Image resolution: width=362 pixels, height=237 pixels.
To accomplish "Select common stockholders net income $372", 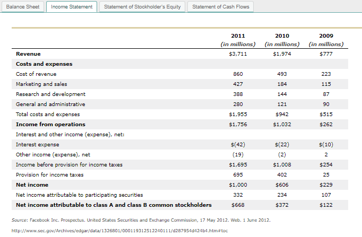I will click(x=282, y=205).
